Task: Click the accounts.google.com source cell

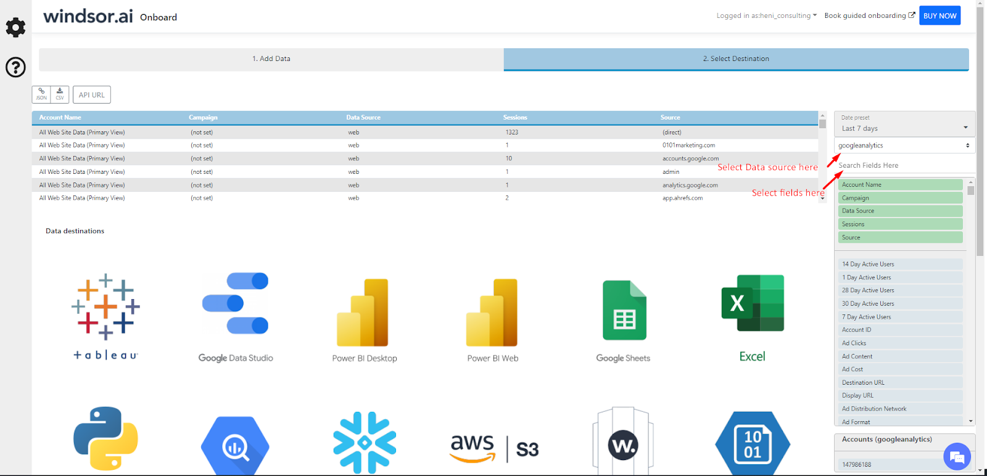Action: pyautogui.click(x=691, y=158)
